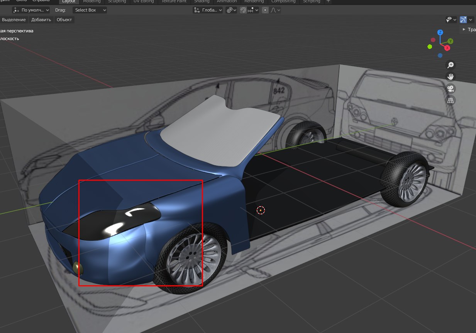The image size is (476, 333).
Task: Open proportional editing falloff dropdown
Action: 275,10
